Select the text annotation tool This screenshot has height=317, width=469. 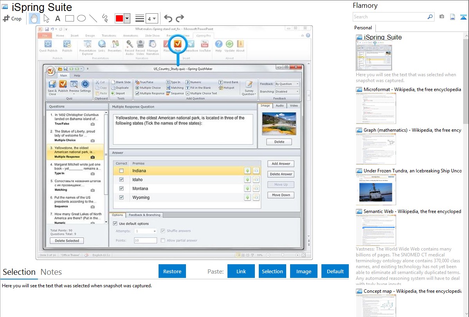point(58,18)
